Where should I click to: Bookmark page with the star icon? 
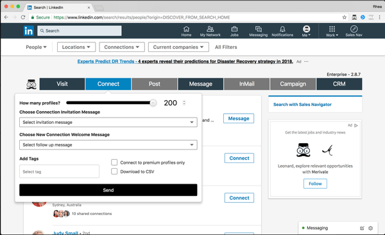tap(344, 17)
